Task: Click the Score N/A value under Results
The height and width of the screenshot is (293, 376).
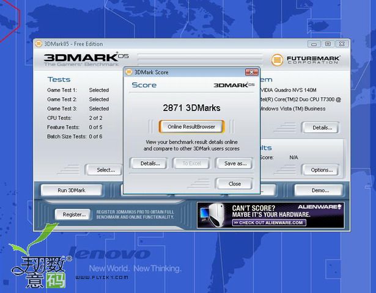Action: (293, 157)
